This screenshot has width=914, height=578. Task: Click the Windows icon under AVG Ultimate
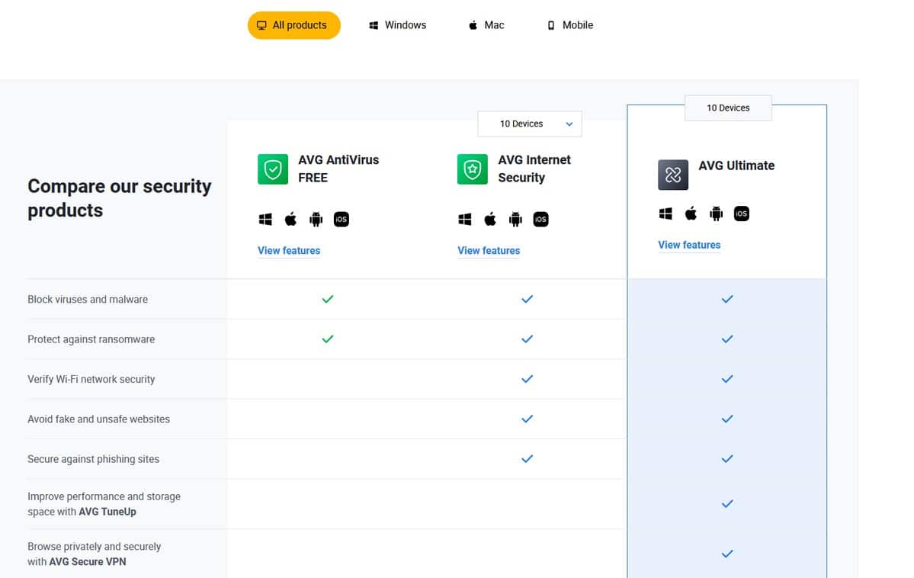point(665,214)
